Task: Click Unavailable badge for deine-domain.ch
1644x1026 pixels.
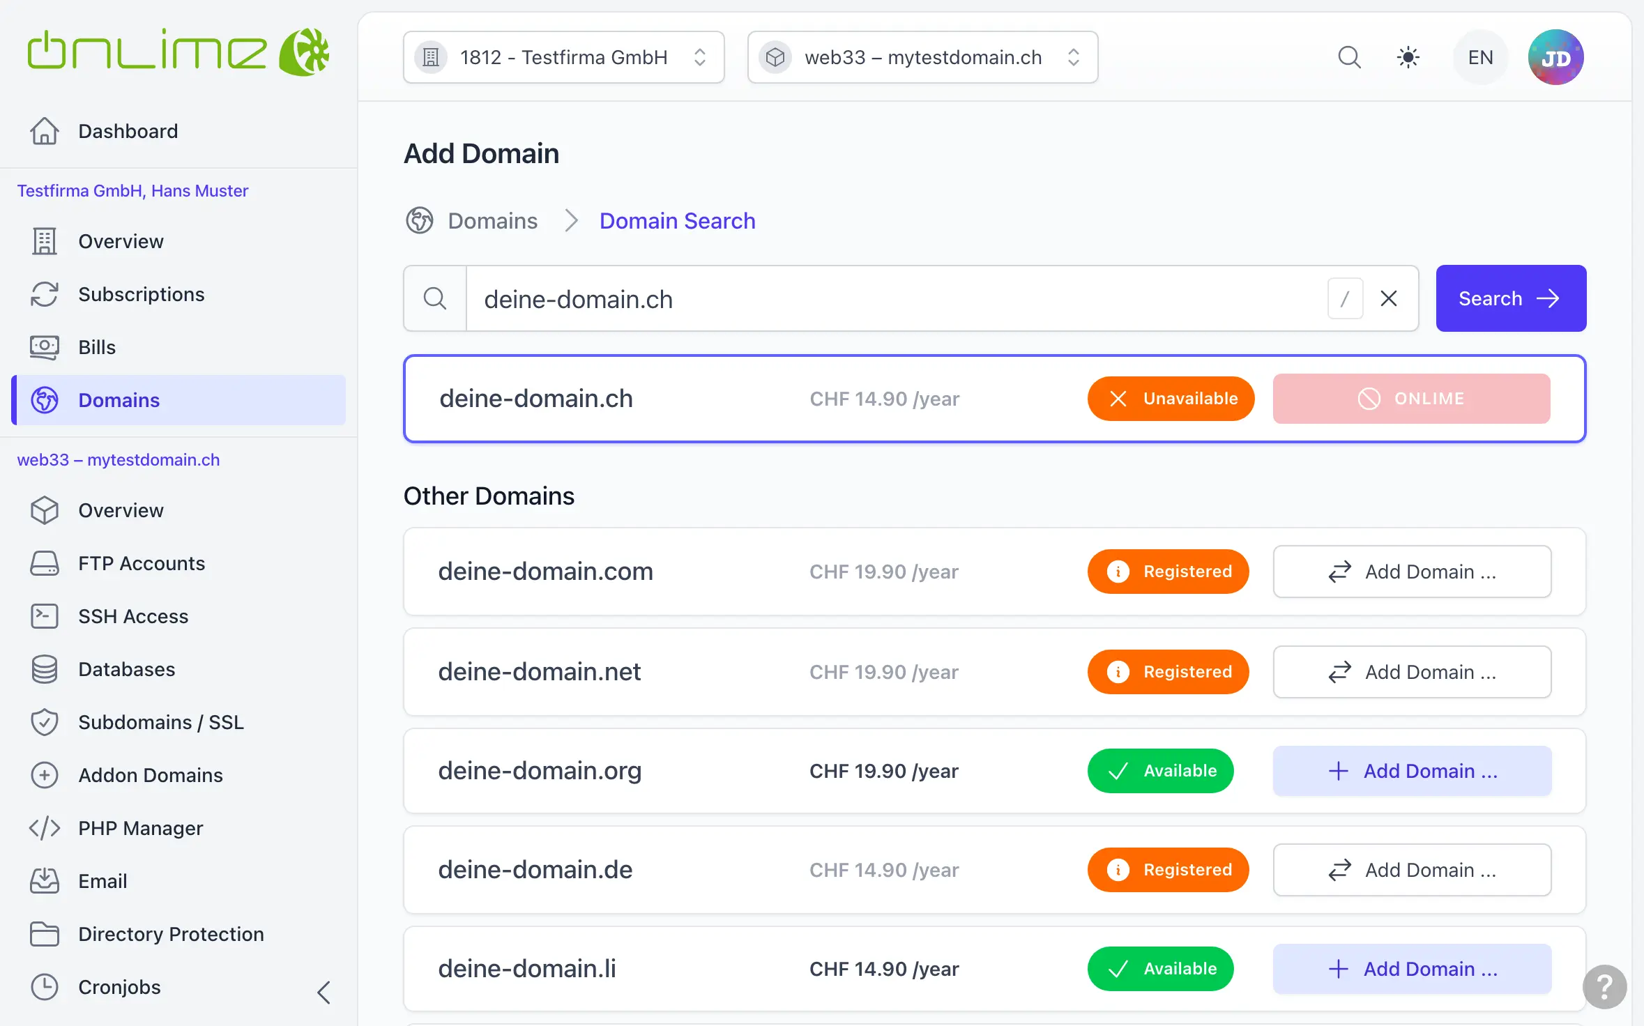Action: (1171, 399)
